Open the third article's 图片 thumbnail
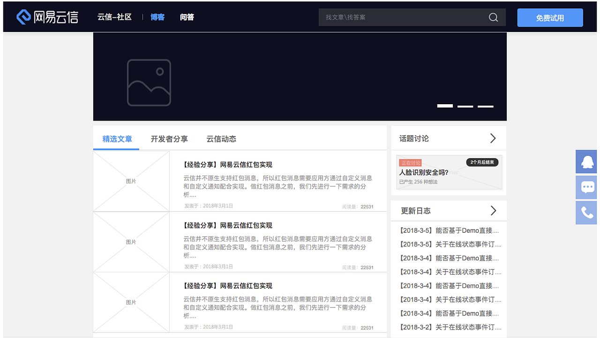The image size is (600, 338). tap(131, 302)
